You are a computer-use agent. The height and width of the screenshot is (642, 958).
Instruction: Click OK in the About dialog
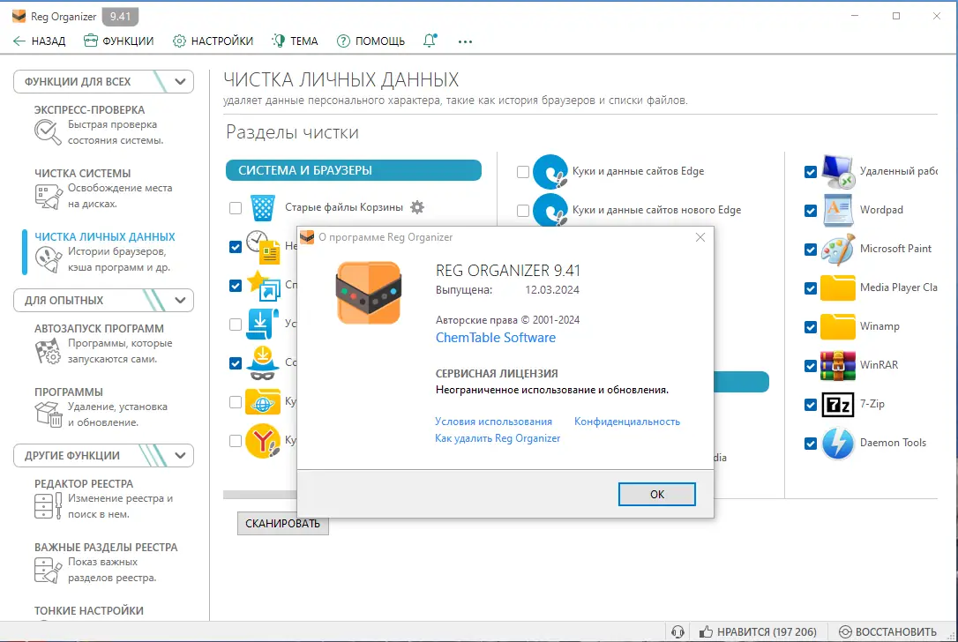click(x=657, y=494)
